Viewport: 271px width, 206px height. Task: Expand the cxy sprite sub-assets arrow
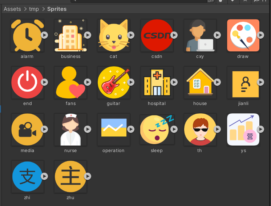(x=217, y=35)
